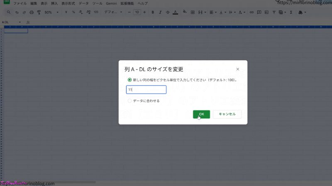Click the functions sigma icon
This screenshot has width=332, height=186.
(x=291, y=12)
